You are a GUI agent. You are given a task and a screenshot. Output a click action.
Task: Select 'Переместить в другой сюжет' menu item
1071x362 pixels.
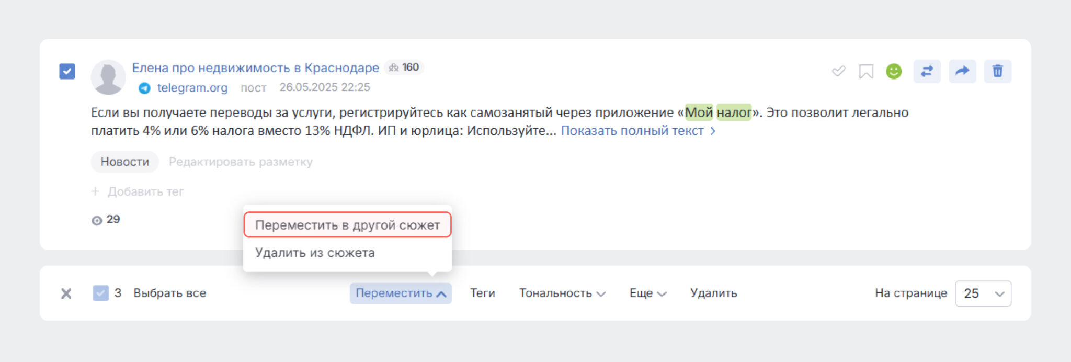click(347, 225)
